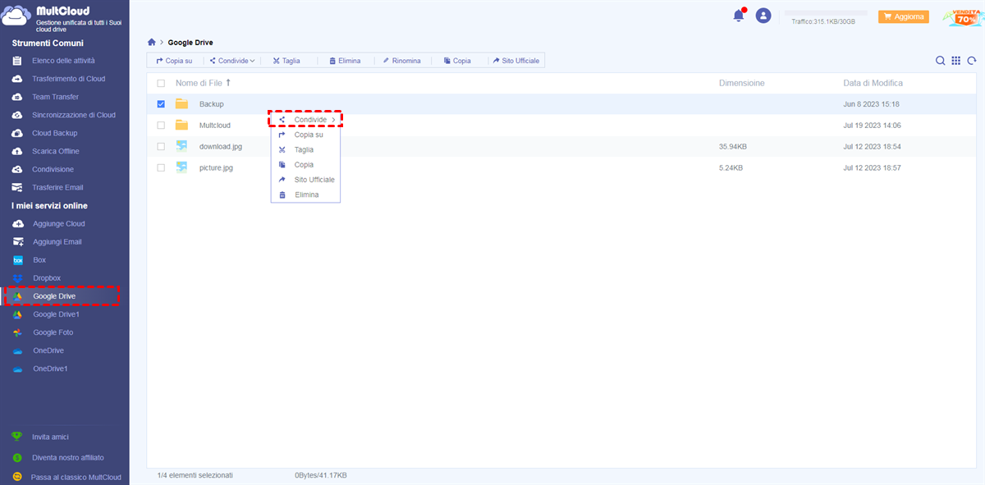The height and width of the screenshot is (485, 985).
Task: Click the download.jpg thumbnail icon
Action: pos(181,146)
